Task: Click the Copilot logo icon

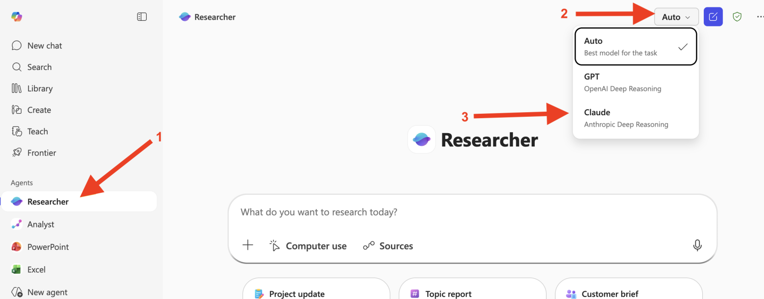Action: 16,16
